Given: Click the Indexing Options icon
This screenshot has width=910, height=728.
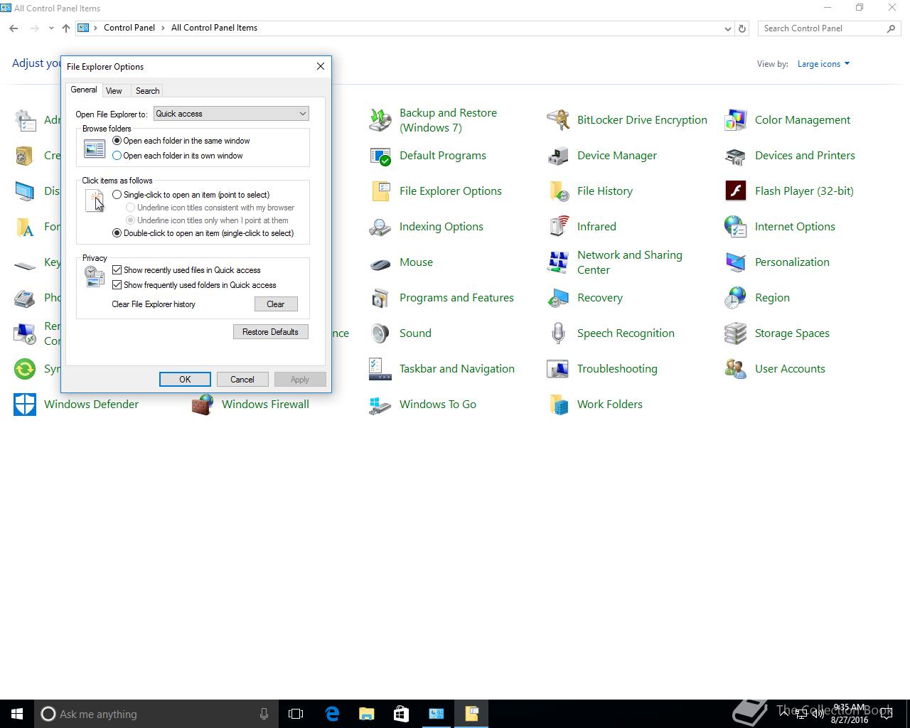Looking at the screenshot, I should tap(380, 227).
